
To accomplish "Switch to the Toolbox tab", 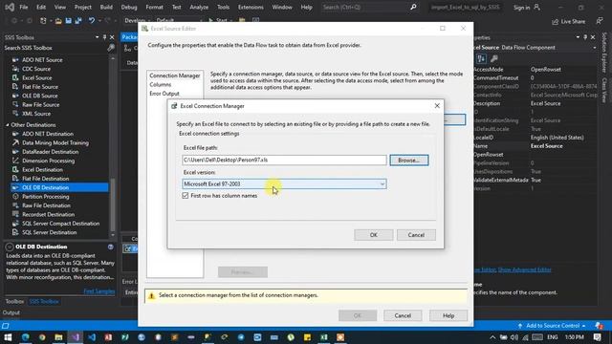I will coord(14,302).
